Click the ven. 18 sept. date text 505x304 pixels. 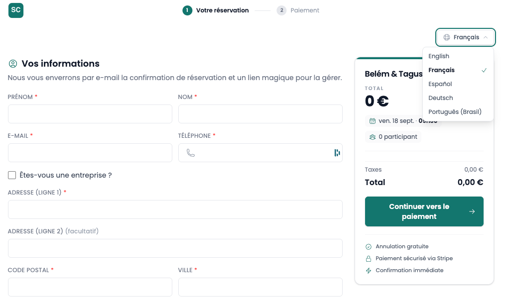point(396,121)
